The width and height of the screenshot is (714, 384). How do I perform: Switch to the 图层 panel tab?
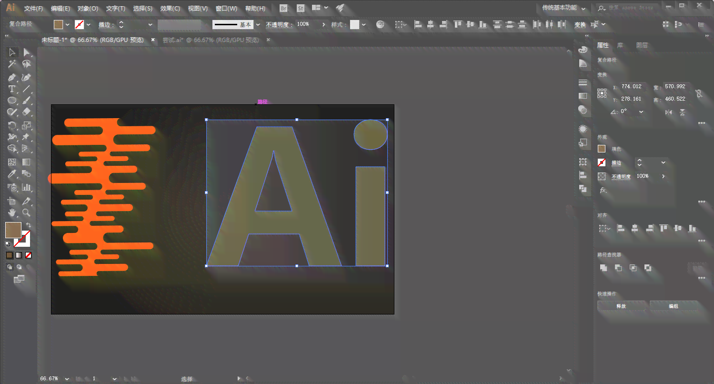pos(642,45)
